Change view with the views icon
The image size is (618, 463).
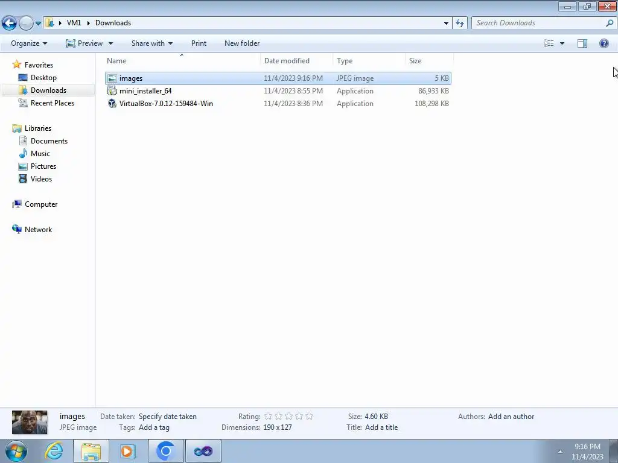coord(549,43)
